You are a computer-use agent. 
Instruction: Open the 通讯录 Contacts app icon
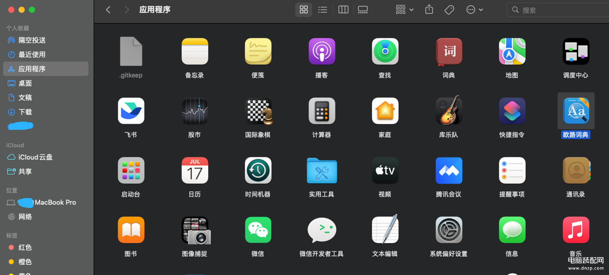(577, 170)
